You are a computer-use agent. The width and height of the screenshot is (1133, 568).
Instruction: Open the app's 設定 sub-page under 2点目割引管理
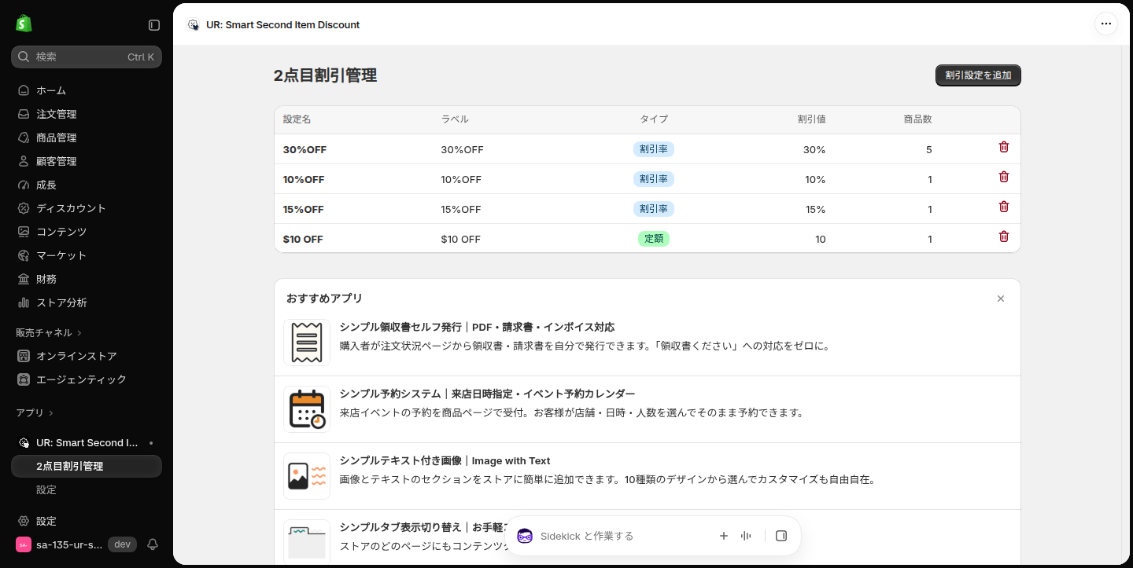87,489
